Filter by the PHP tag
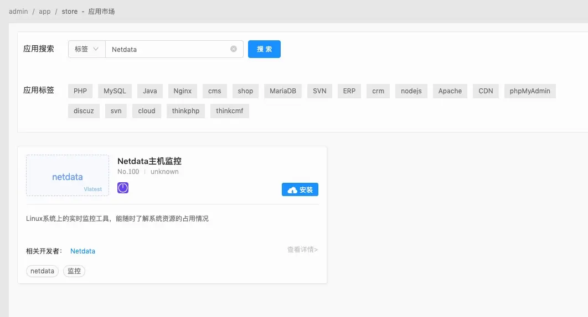 (x=80, y=91)
